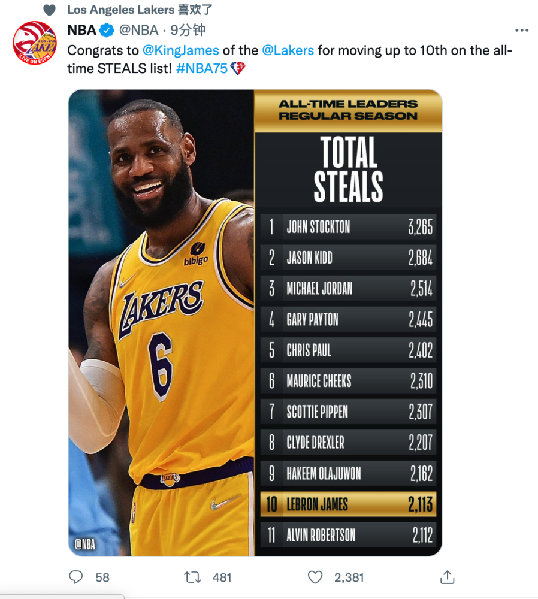Click the 2,381 likes count
The height and width of the screenshot is (599, 538).
(349, 577)
